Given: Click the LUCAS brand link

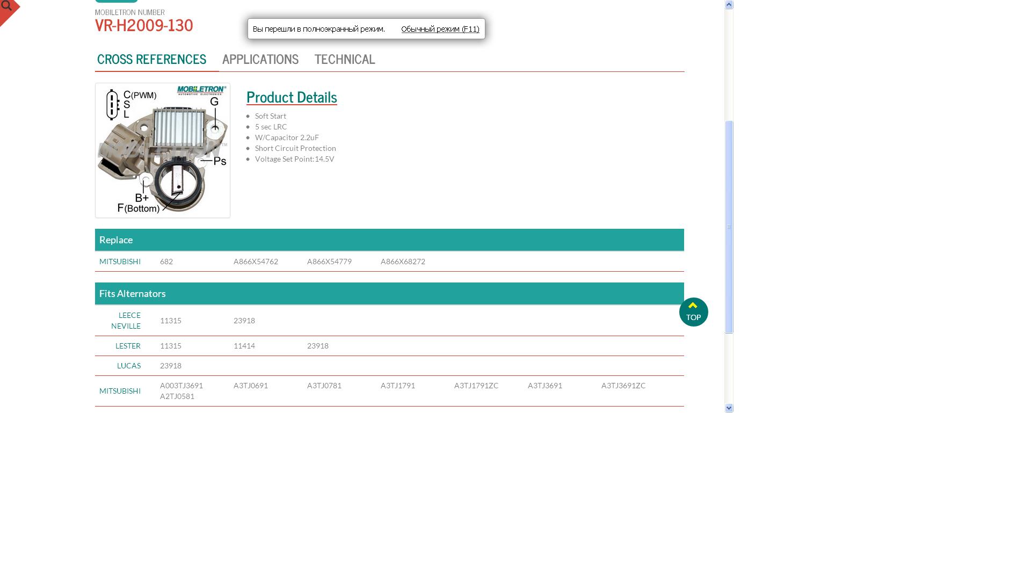Looking at the screenshot, I should (x=129, y=366).
